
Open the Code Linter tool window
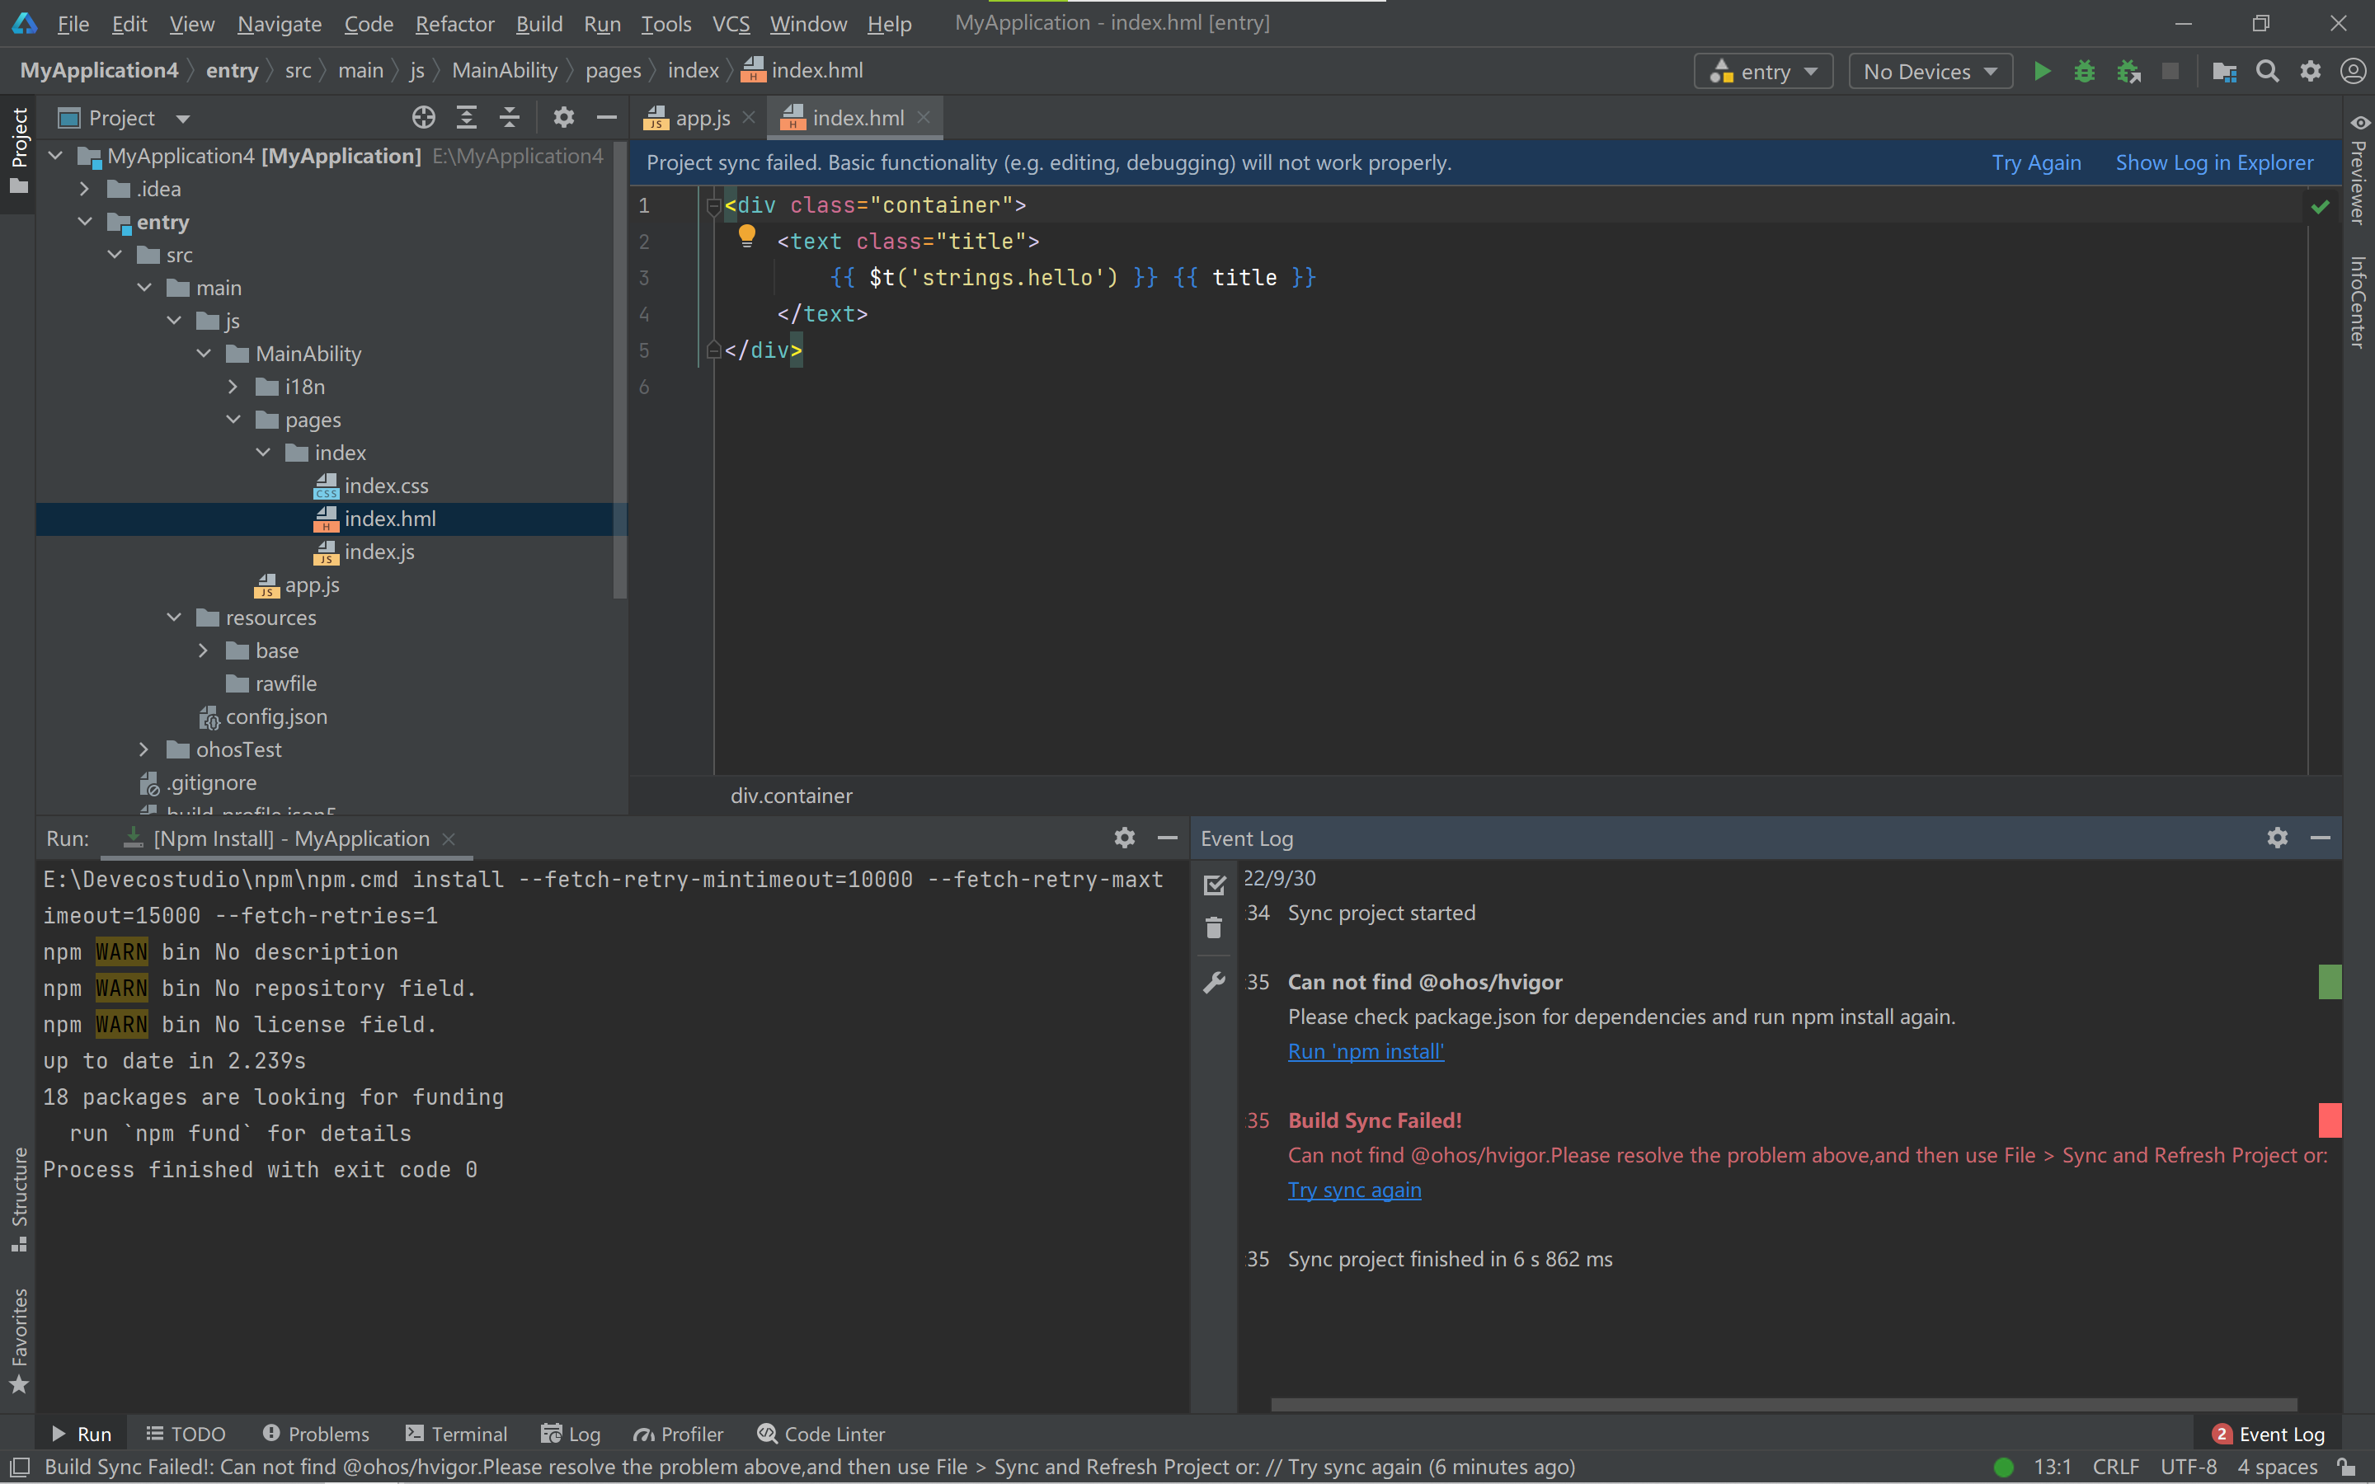821,1434
